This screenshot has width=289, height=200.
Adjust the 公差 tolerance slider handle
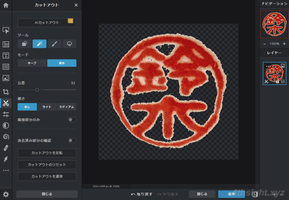tap(37, 90)
